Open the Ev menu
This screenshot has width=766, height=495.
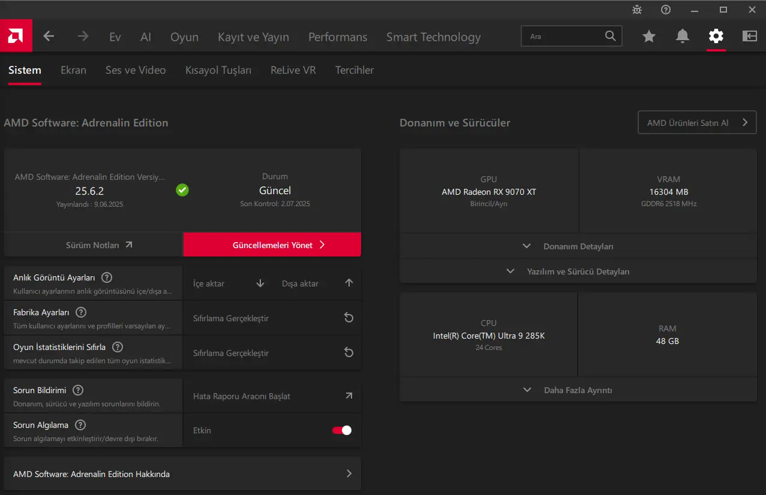point(115,37)
